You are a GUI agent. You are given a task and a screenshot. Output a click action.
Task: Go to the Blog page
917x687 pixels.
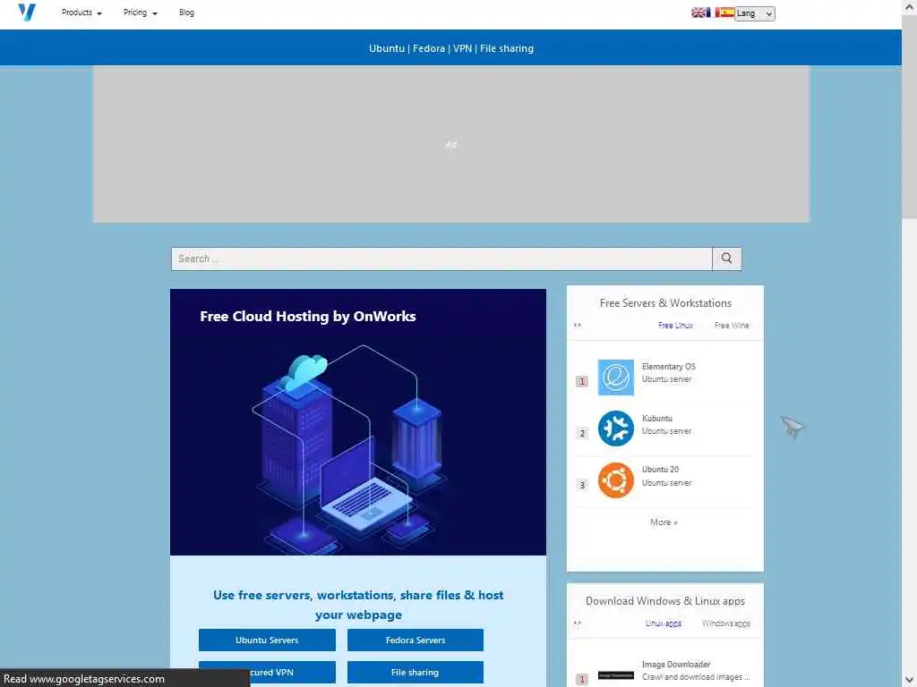tap(186, 13)
